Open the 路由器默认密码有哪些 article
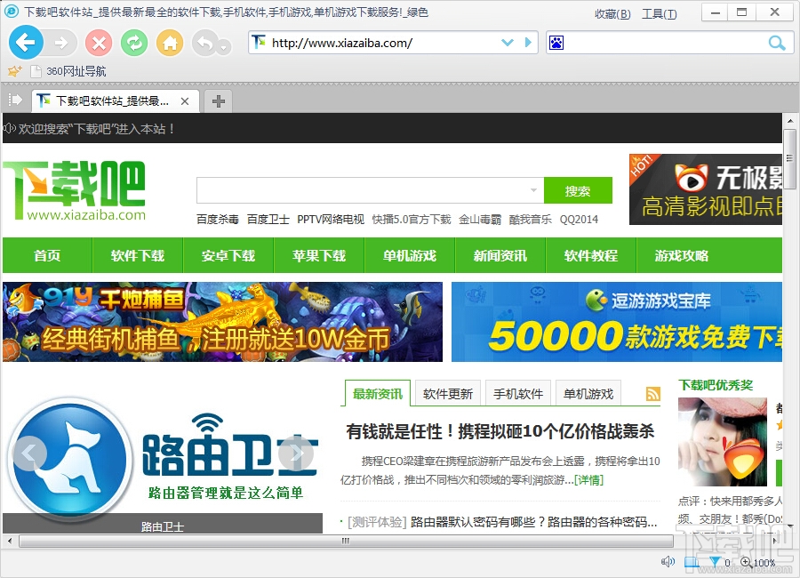 click(x=533, y=522)
